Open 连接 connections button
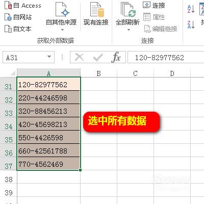This screenshot has height=204, width=204. [x=154, y=5]
